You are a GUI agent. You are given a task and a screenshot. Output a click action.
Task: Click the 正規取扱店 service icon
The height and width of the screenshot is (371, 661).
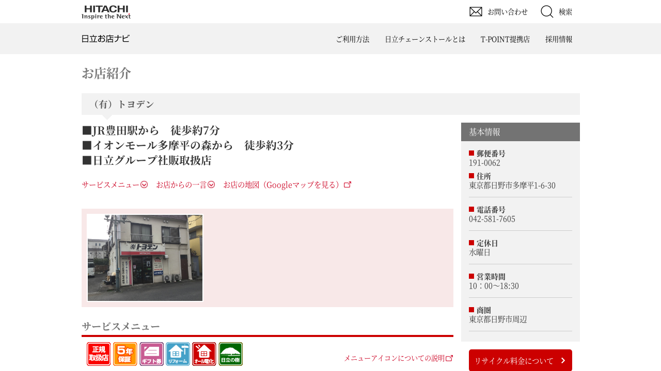[x=99, y=354]
